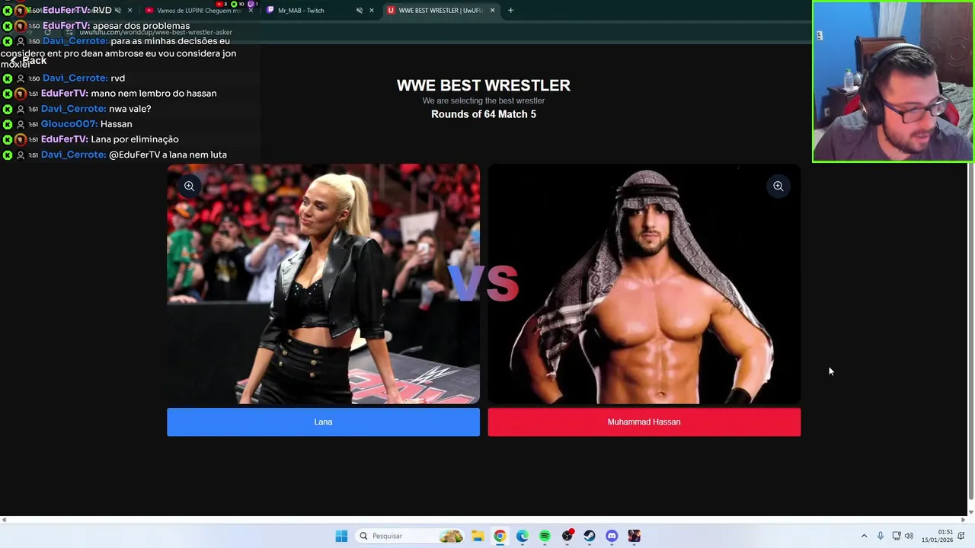975x548 pixels.
Task: Click chat username Glouco007
Action: click(x=69, y=124)
